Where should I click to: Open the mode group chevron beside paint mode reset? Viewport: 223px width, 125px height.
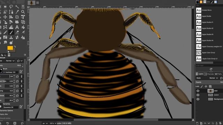coord(22,61)
